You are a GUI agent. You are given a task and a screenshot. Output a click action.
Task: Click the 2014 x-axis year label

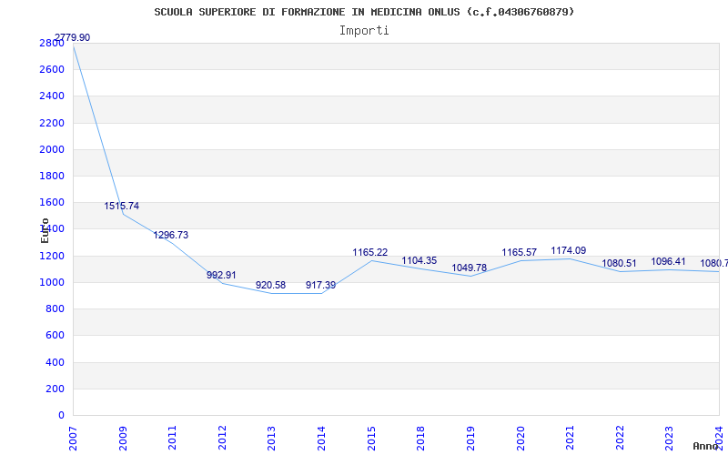tap(322, 439)
